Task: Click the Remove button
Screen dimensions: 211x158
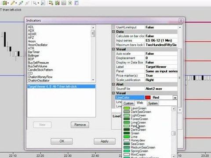Action: [80, 125]
